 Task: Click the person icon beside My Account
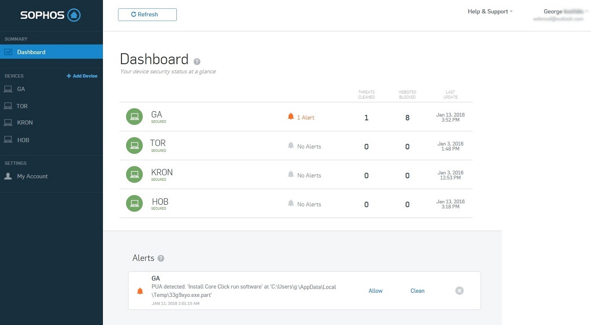point(8,176)
